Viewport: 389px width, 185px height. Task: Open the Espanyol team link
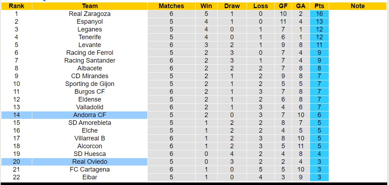pyautogui.click(x=90, y=22)
